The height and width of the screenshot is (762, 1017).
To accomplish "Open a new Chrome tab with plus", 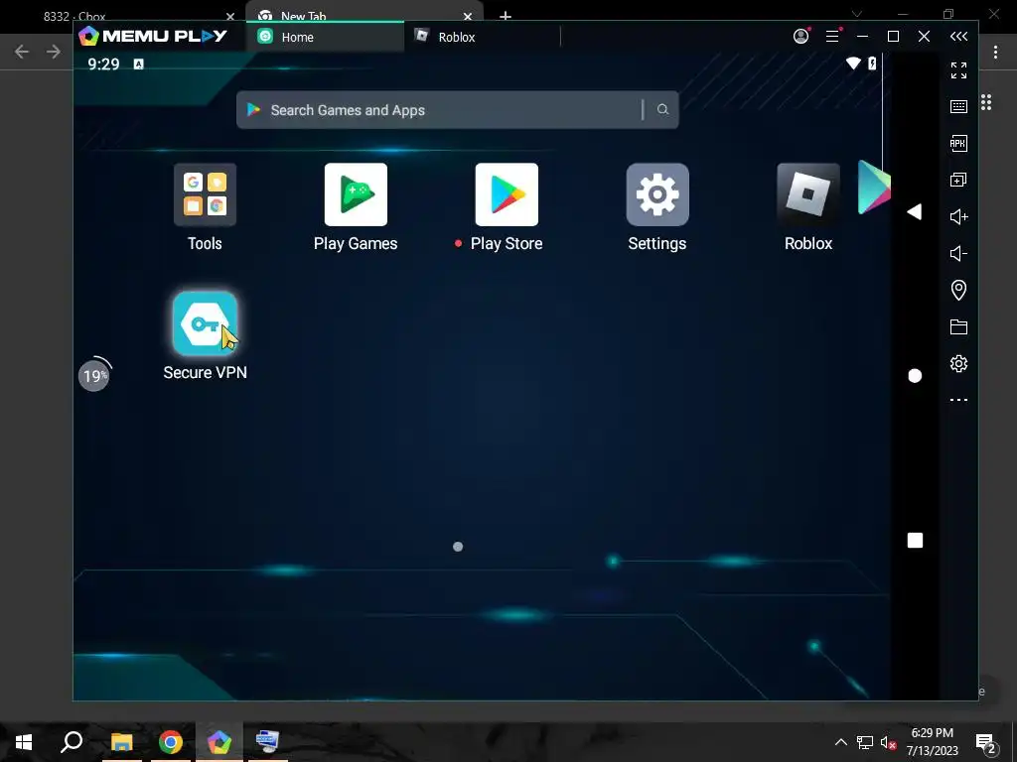I will tap(506, 16).
